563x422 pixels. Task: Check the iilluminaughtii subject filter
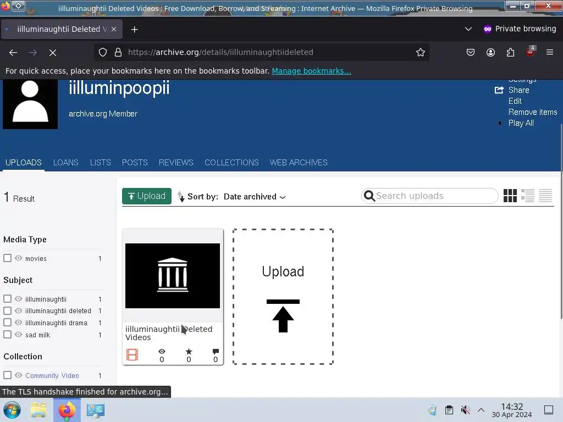7,298
